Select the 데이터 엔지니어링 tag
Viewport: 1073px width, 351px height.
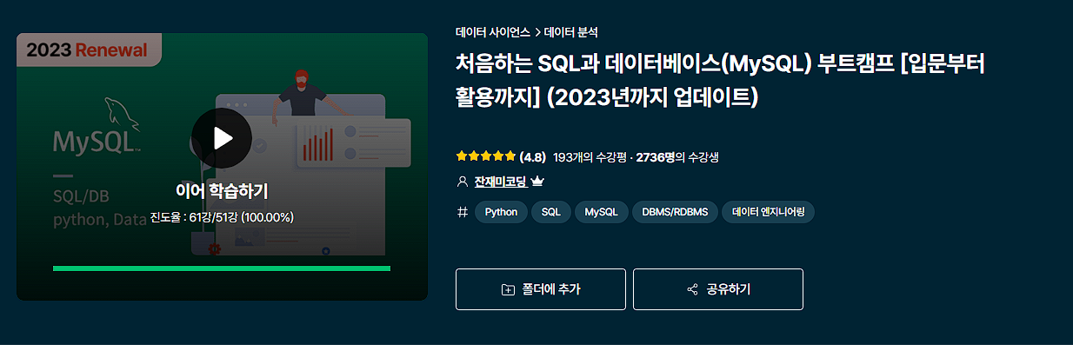point(769,212)
